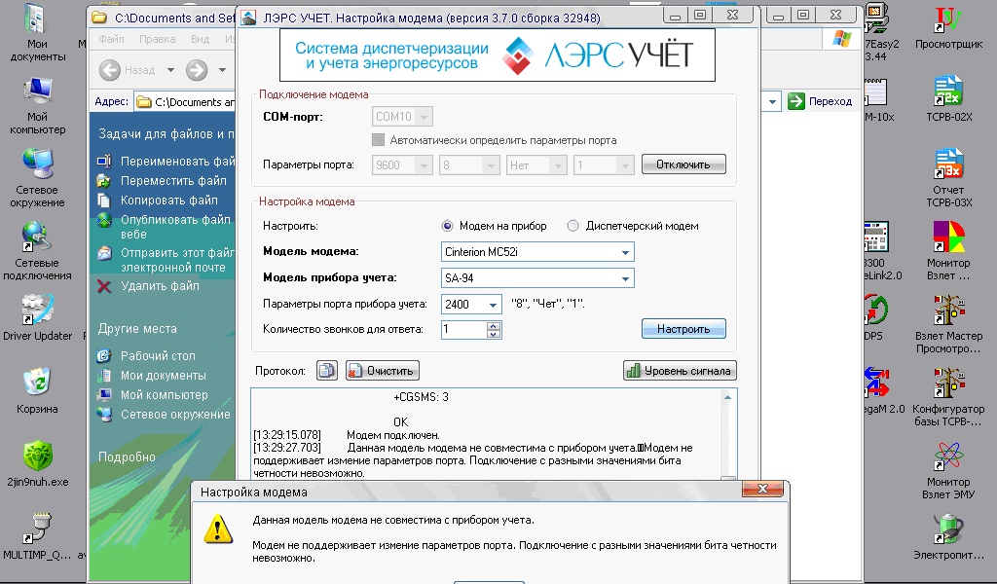997x584 pixels.
Task: Open Explorer Назад history dropdown arrow
Action: click(170, 70)
